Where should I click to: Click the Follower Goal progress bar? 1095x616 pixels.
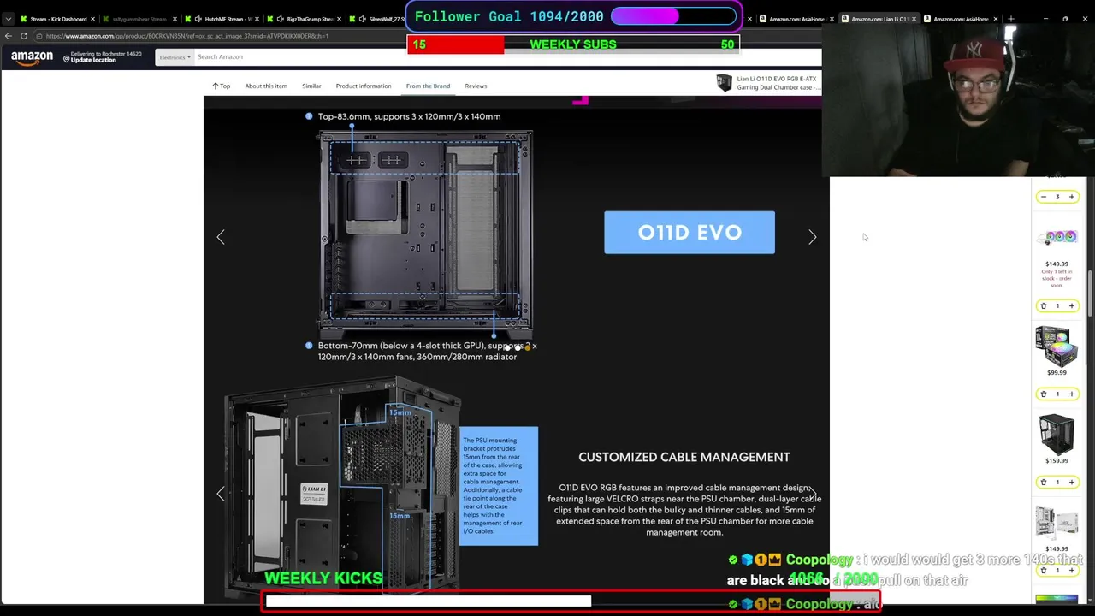pyautogui.click(x=673, y=16)
